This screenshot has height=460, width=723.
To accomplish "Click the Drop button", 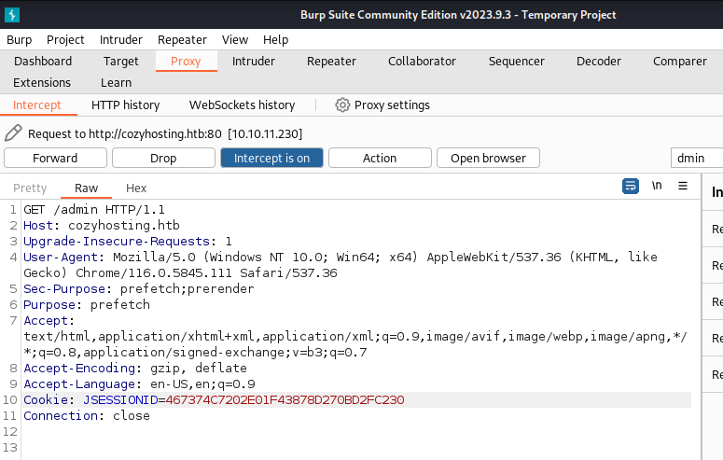I will (x=163, y=158).
